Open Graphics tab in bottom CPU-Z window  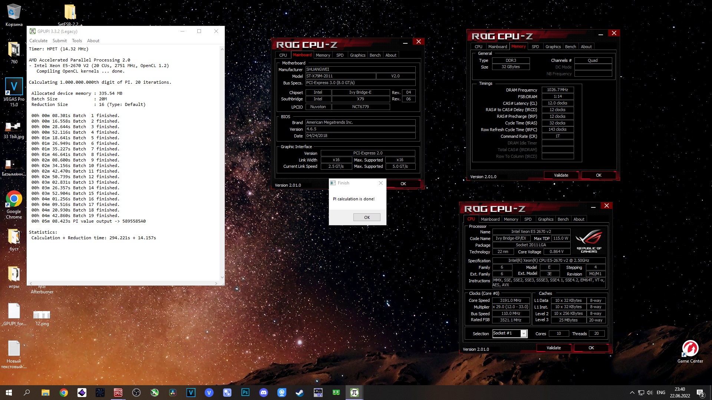545,219
